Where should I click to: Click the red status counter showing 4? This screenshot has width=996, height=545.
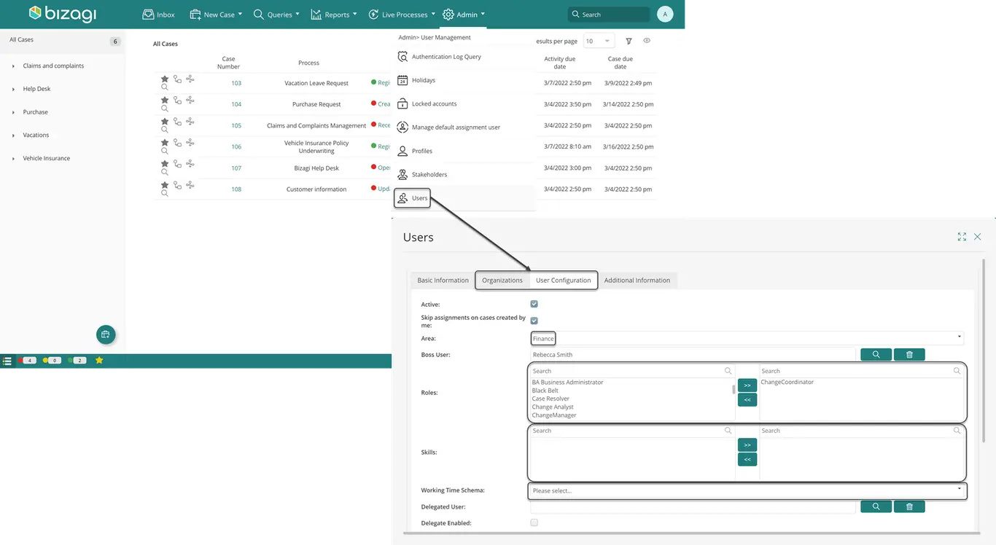point(27,360)
